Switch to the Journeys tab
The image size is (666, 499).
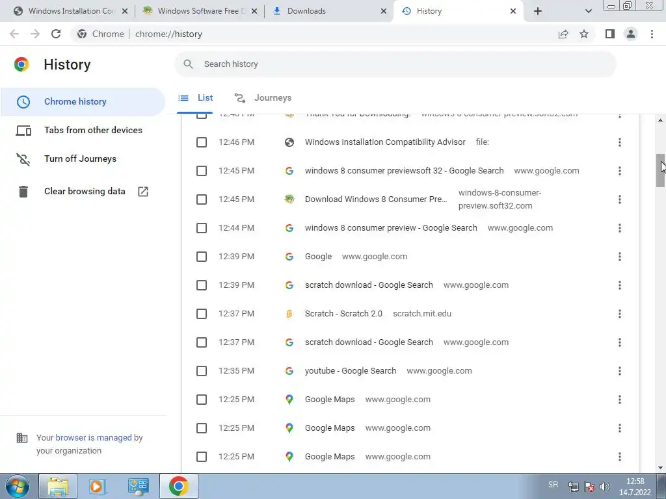point(263,98)
